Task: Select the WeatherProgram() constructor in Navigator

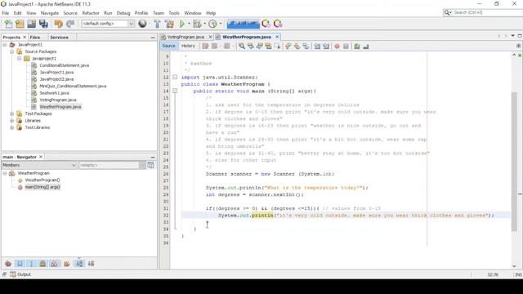Action: point(42,180)
